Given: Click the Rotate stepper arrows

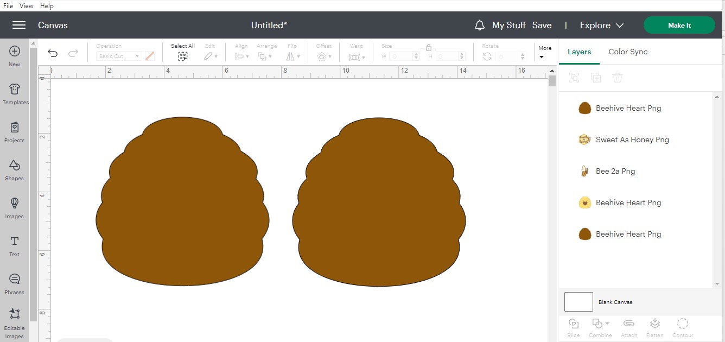Looking at the screenshot, I should [523, 56].
